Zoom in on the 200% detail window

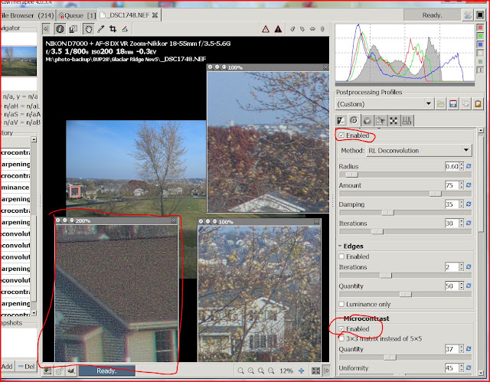[58, 220]
